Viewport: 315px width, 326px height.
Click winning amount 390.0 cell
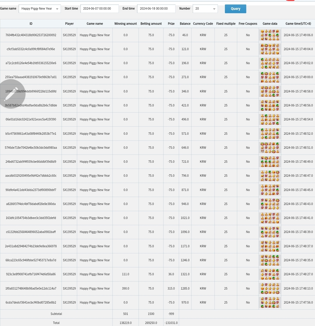point(126,289)
